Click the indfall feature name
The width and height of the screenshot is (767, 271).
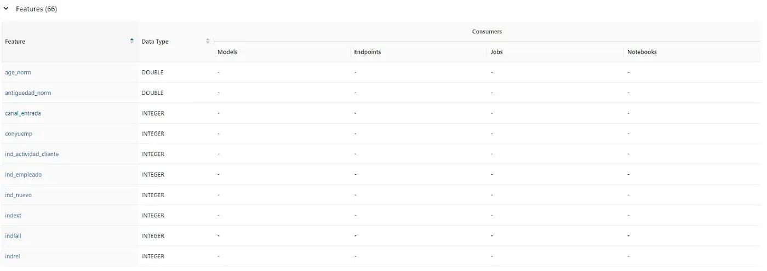pos(13,236)
